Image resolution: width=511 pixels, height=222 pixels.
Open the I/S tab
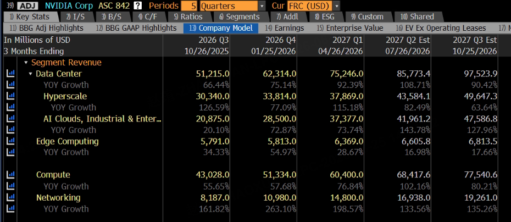pyautogui.click(x=75, y=16)
